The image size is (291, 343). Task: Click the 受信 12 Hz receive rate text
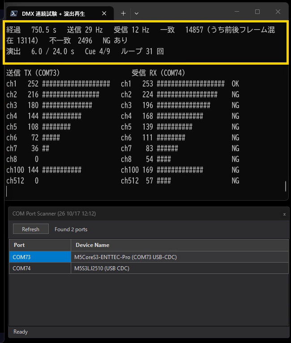point(131,30)
